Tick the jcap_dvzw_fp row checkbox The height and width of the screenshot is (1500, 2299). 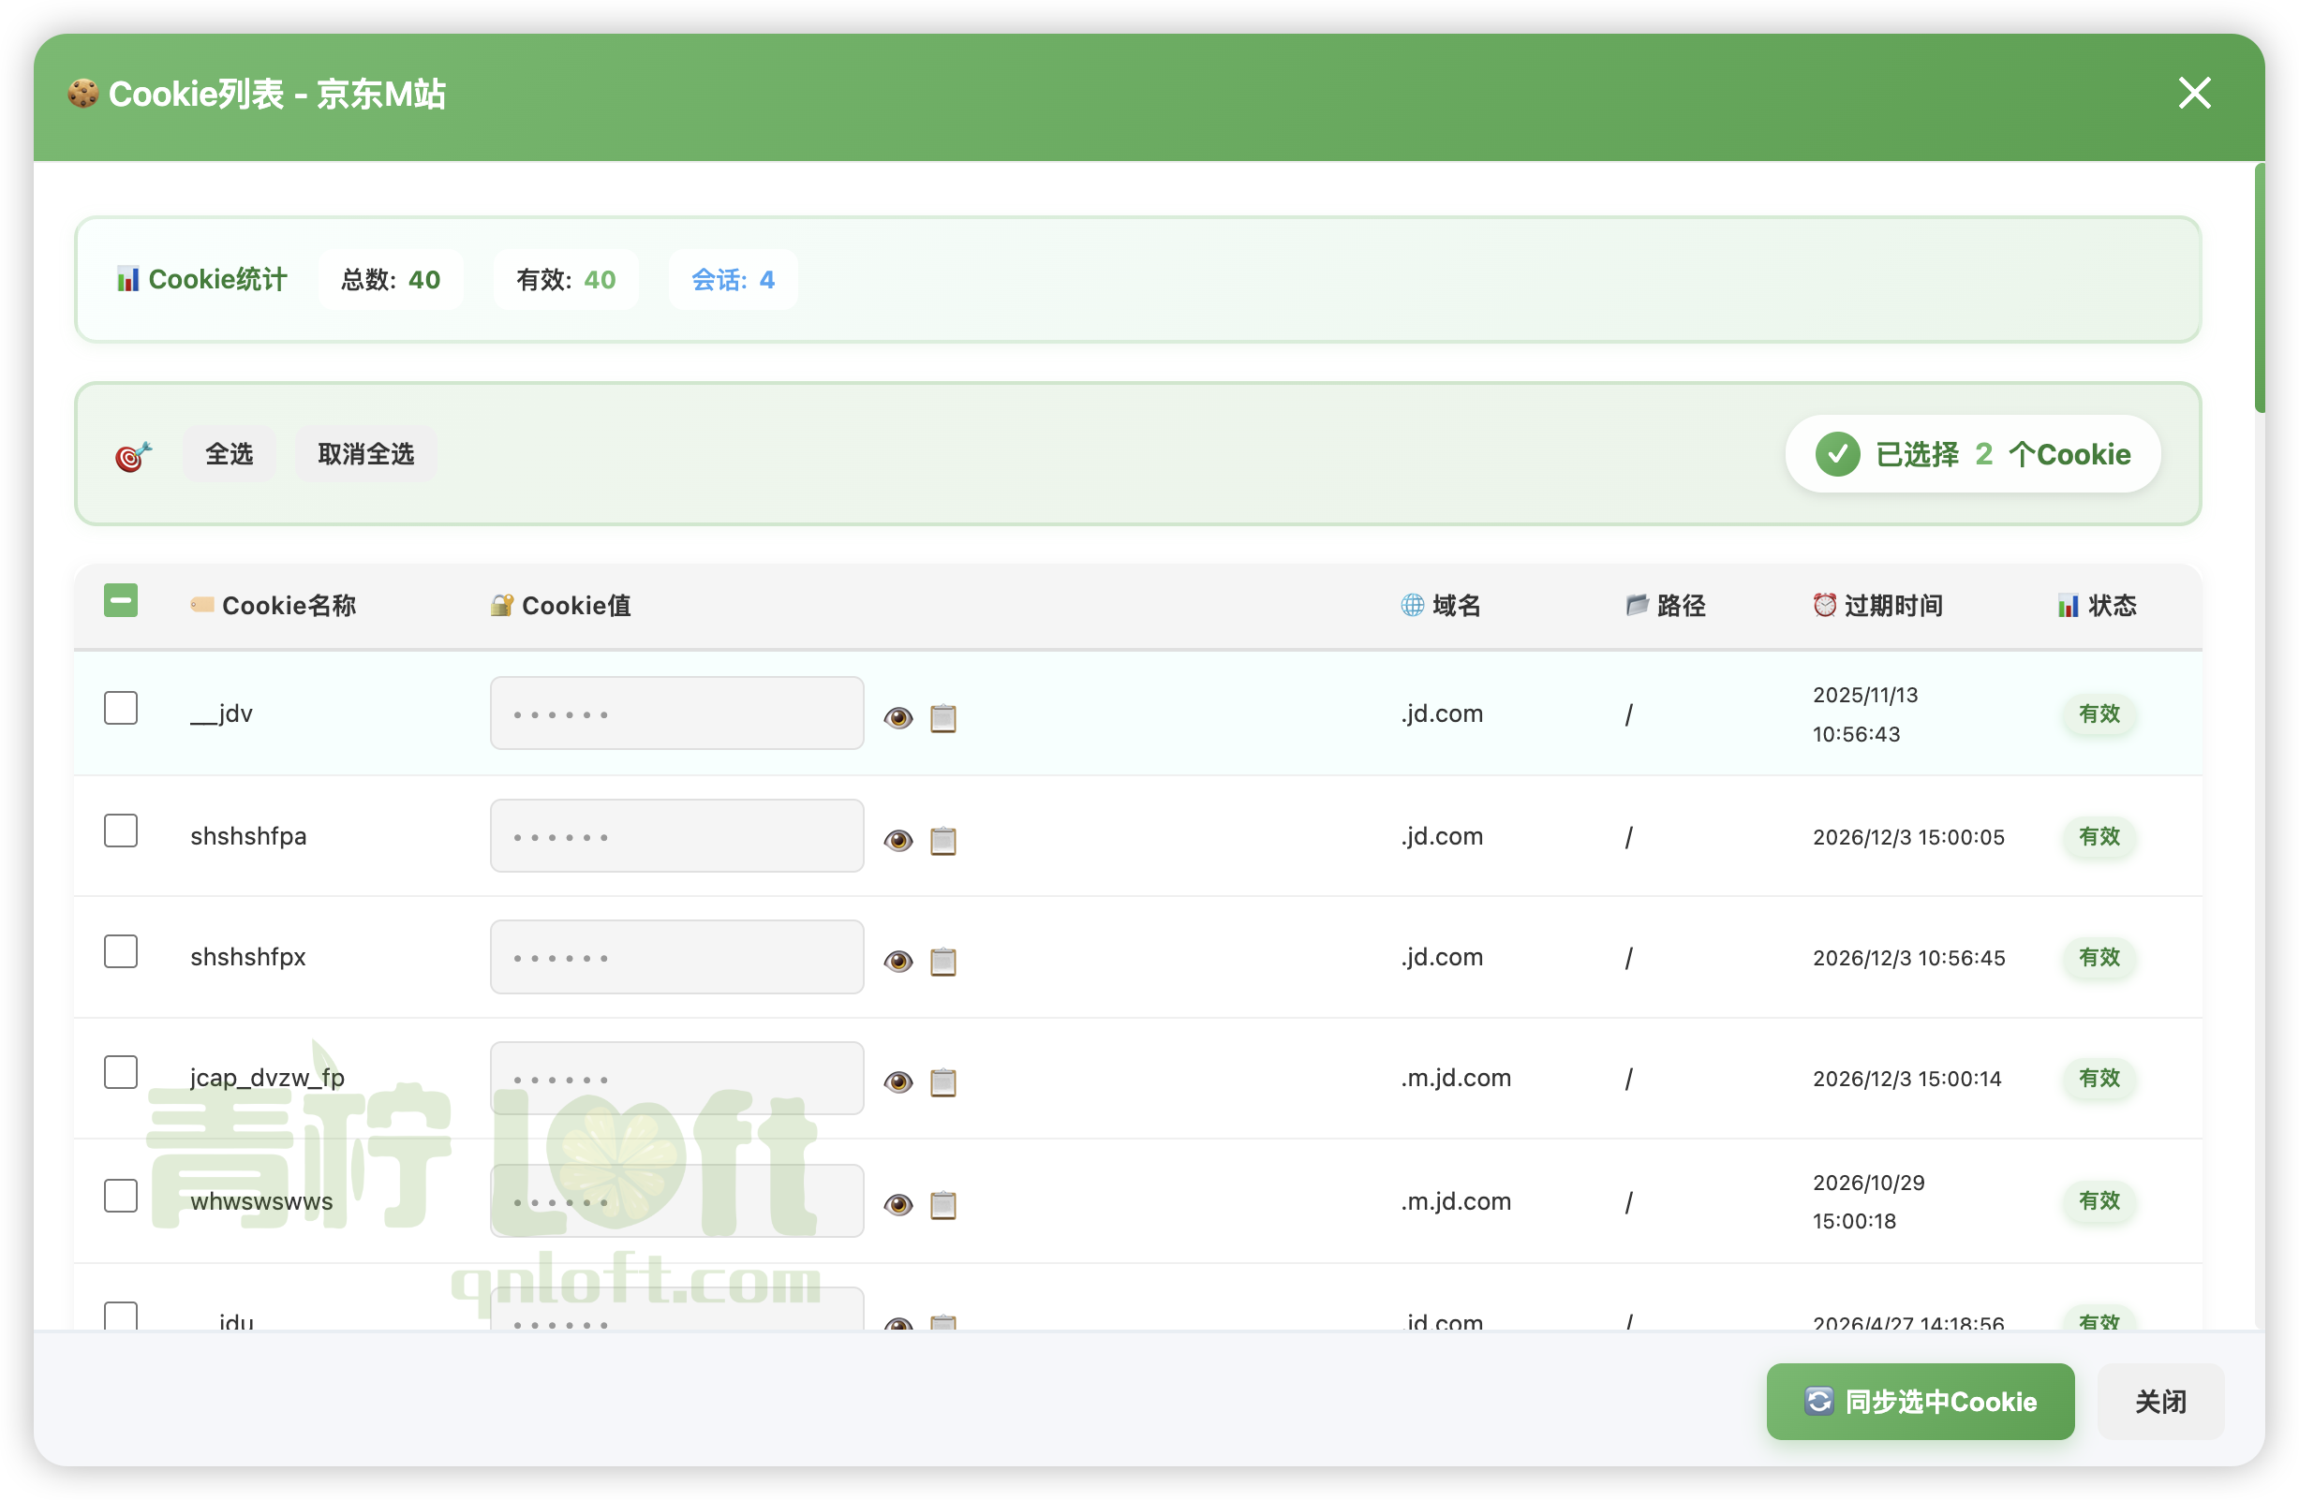coord(121,1071)
